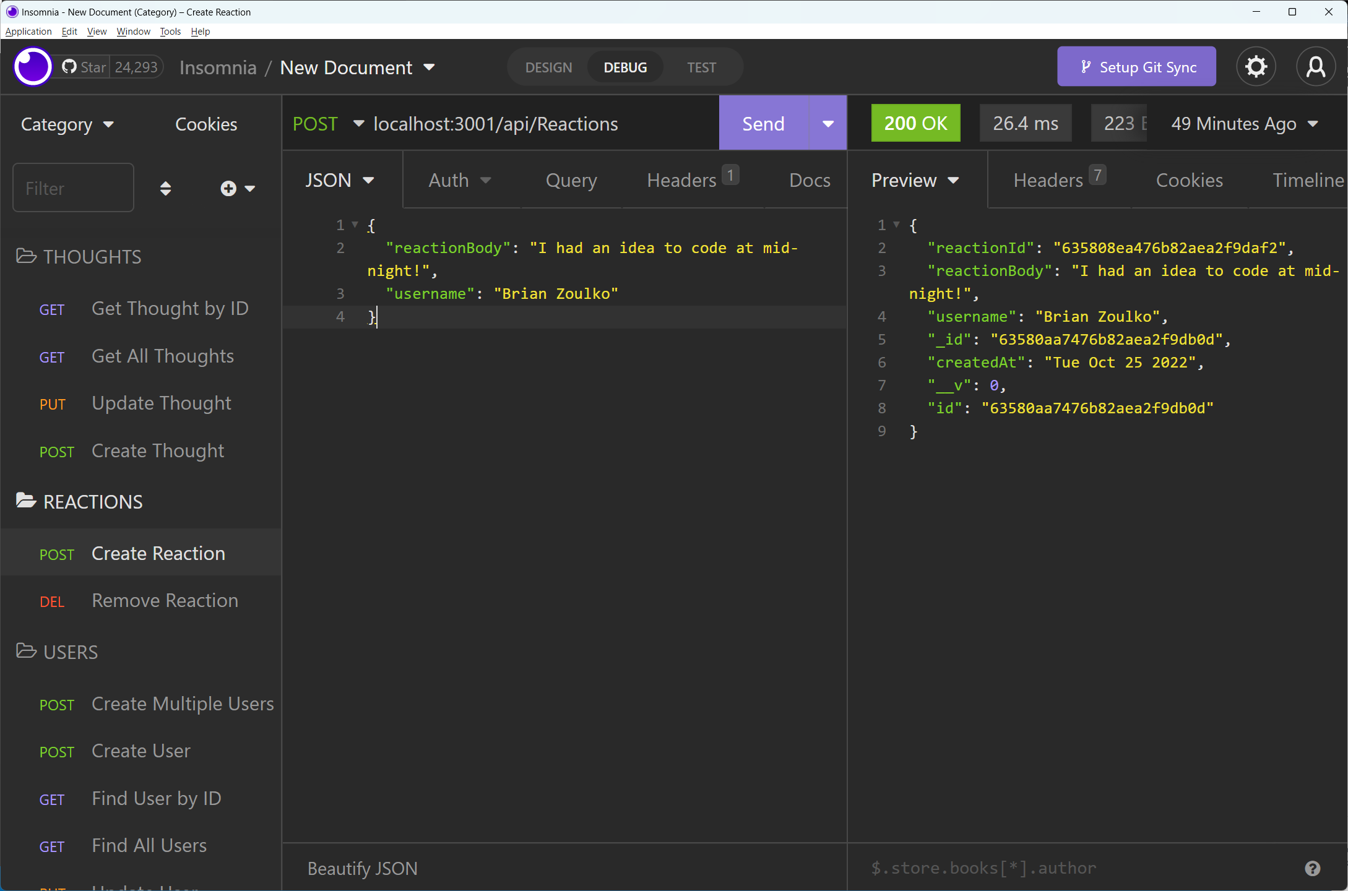Open the application settings gear

pos(1256,66)
